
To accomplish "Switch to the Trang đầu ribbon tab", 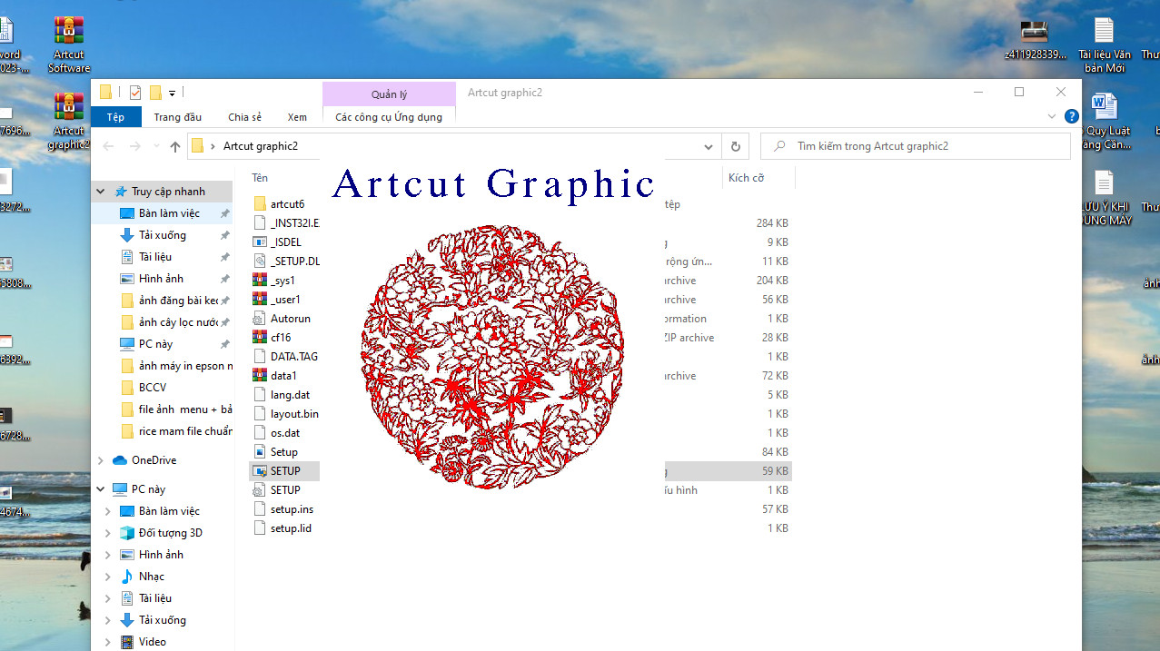I will (178, 117).
